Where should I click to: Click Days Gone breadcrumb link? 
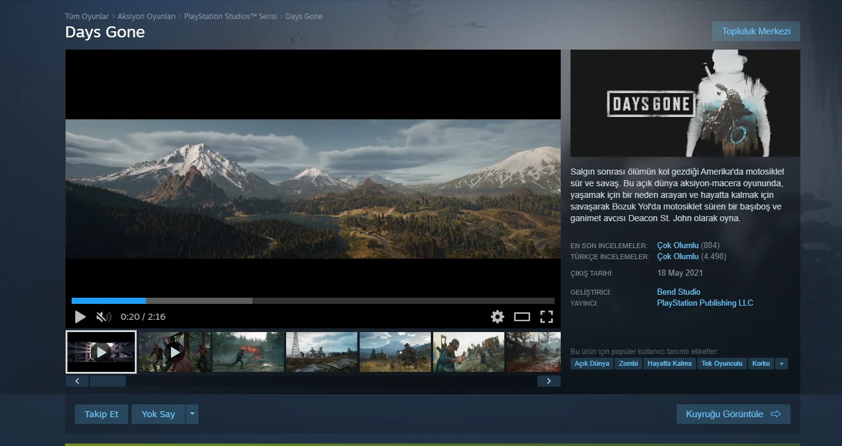coord(304,17)
